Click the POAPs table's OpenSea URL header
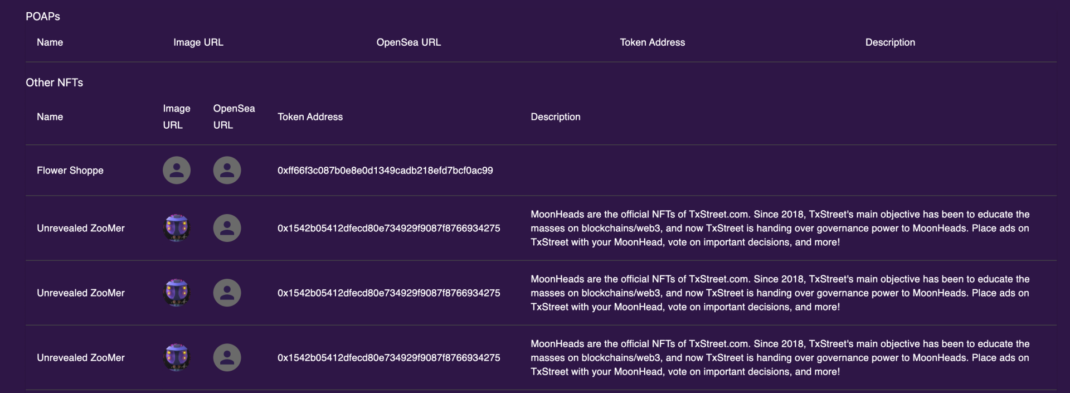1070x393 pixels. [408, 42]
